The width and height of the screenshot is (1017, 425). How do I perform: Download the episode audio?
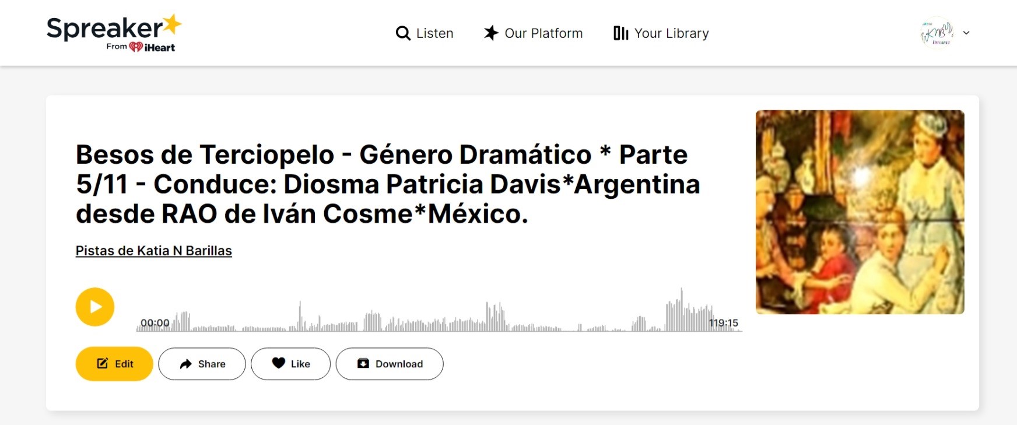(x=390, y=364)
